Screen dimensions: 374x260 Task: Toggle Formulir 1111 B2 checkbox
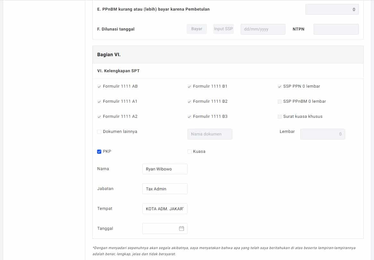(x=189, y=102)
